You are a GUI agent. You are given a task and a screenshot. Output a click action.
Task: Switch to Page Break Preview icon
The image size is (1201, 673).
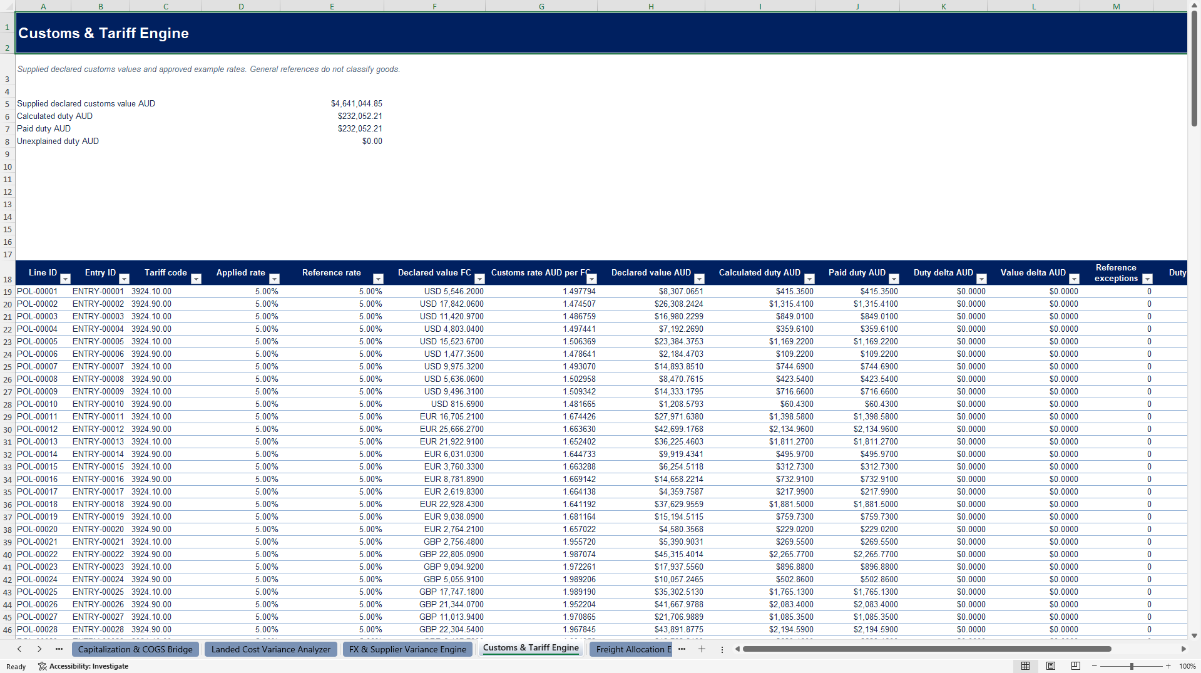pyautogui.click(x=1076, y=666)
